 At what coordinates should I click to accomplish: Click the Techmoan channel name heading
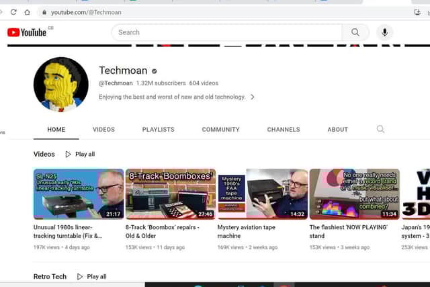(x=123, y=71)
